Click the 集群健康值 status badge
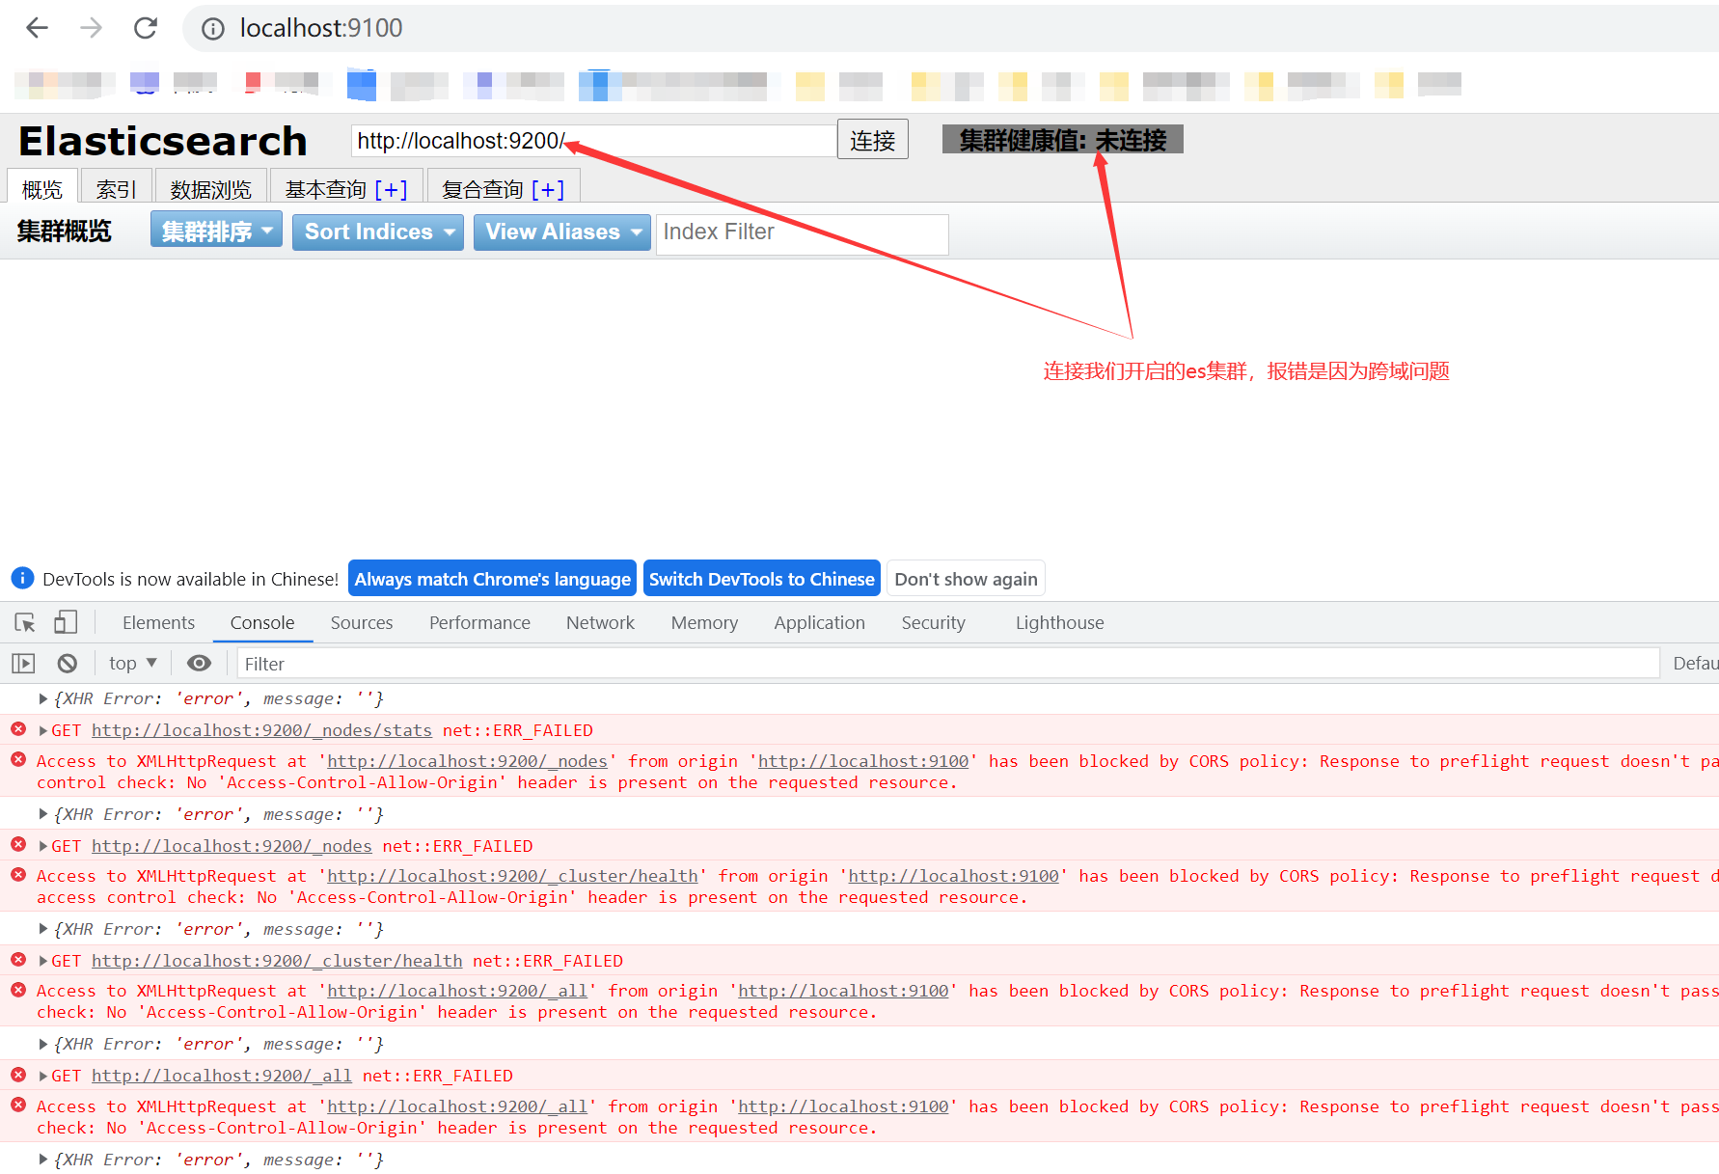The height and width of the screenshot is (1174, 1719). (1062, 139)
